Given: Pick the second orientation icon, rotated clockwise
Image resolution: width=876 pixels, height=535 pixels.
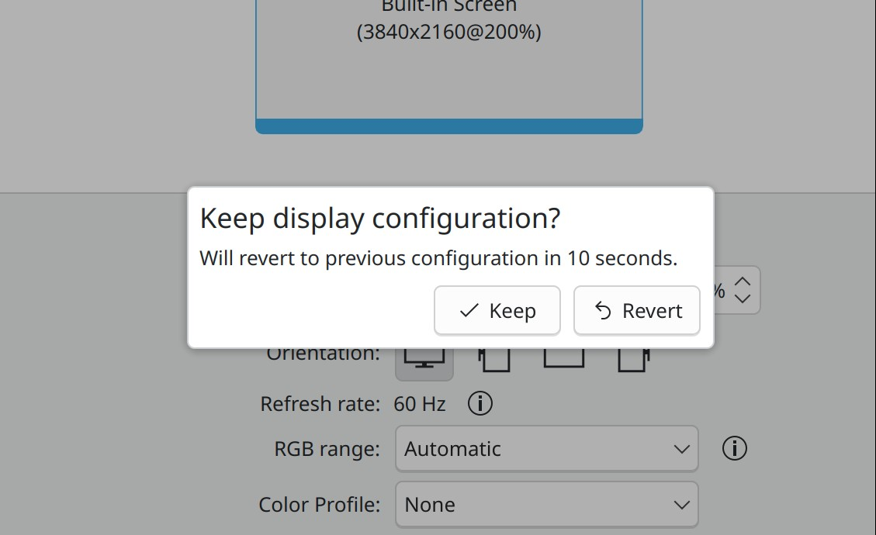Looking at the screenshot, I should [493, 360].
